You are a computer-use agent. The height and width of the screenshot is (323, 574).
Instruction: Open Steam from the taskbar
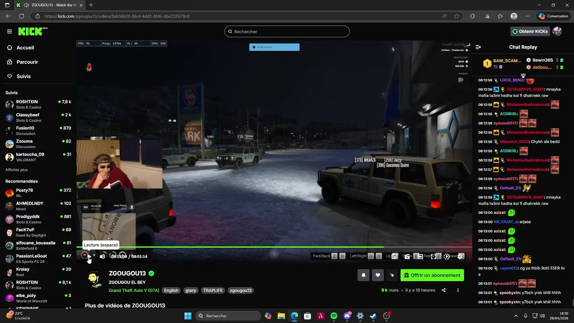(373, 316)
